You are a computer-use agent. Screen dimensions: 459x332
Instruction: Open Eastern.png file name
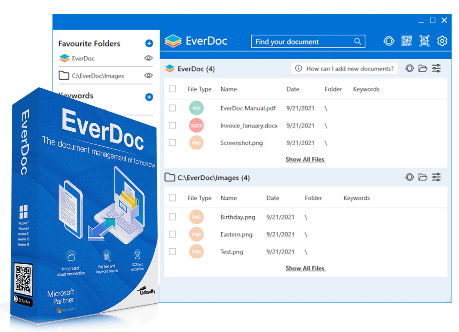tap(236, 234)
